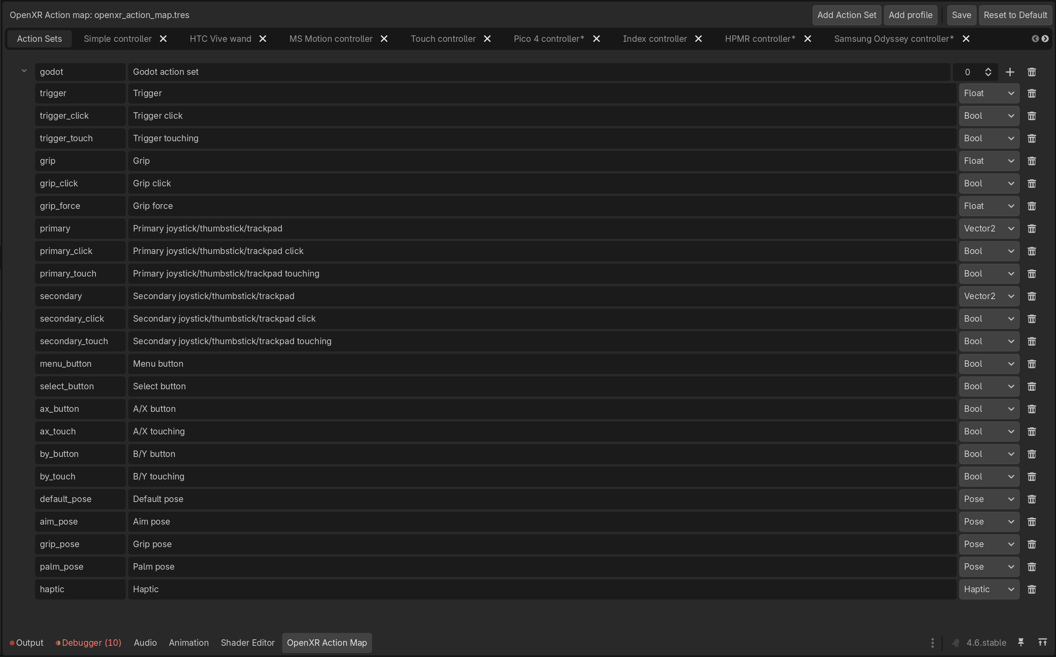Click the Add Action Set button
Image resolution: width=1056 pixels, height=657 pixels.
(x=846, y=15)
